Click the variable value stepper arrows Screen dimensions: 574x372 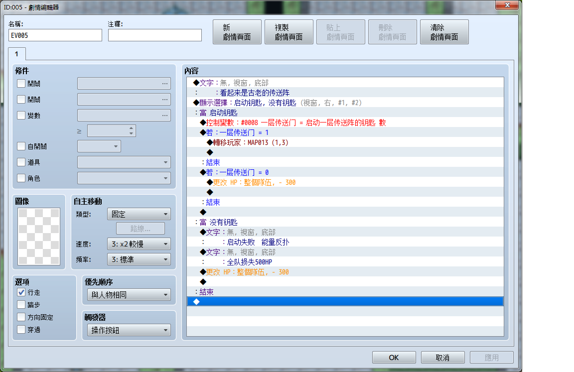click(x=132, y=130)
